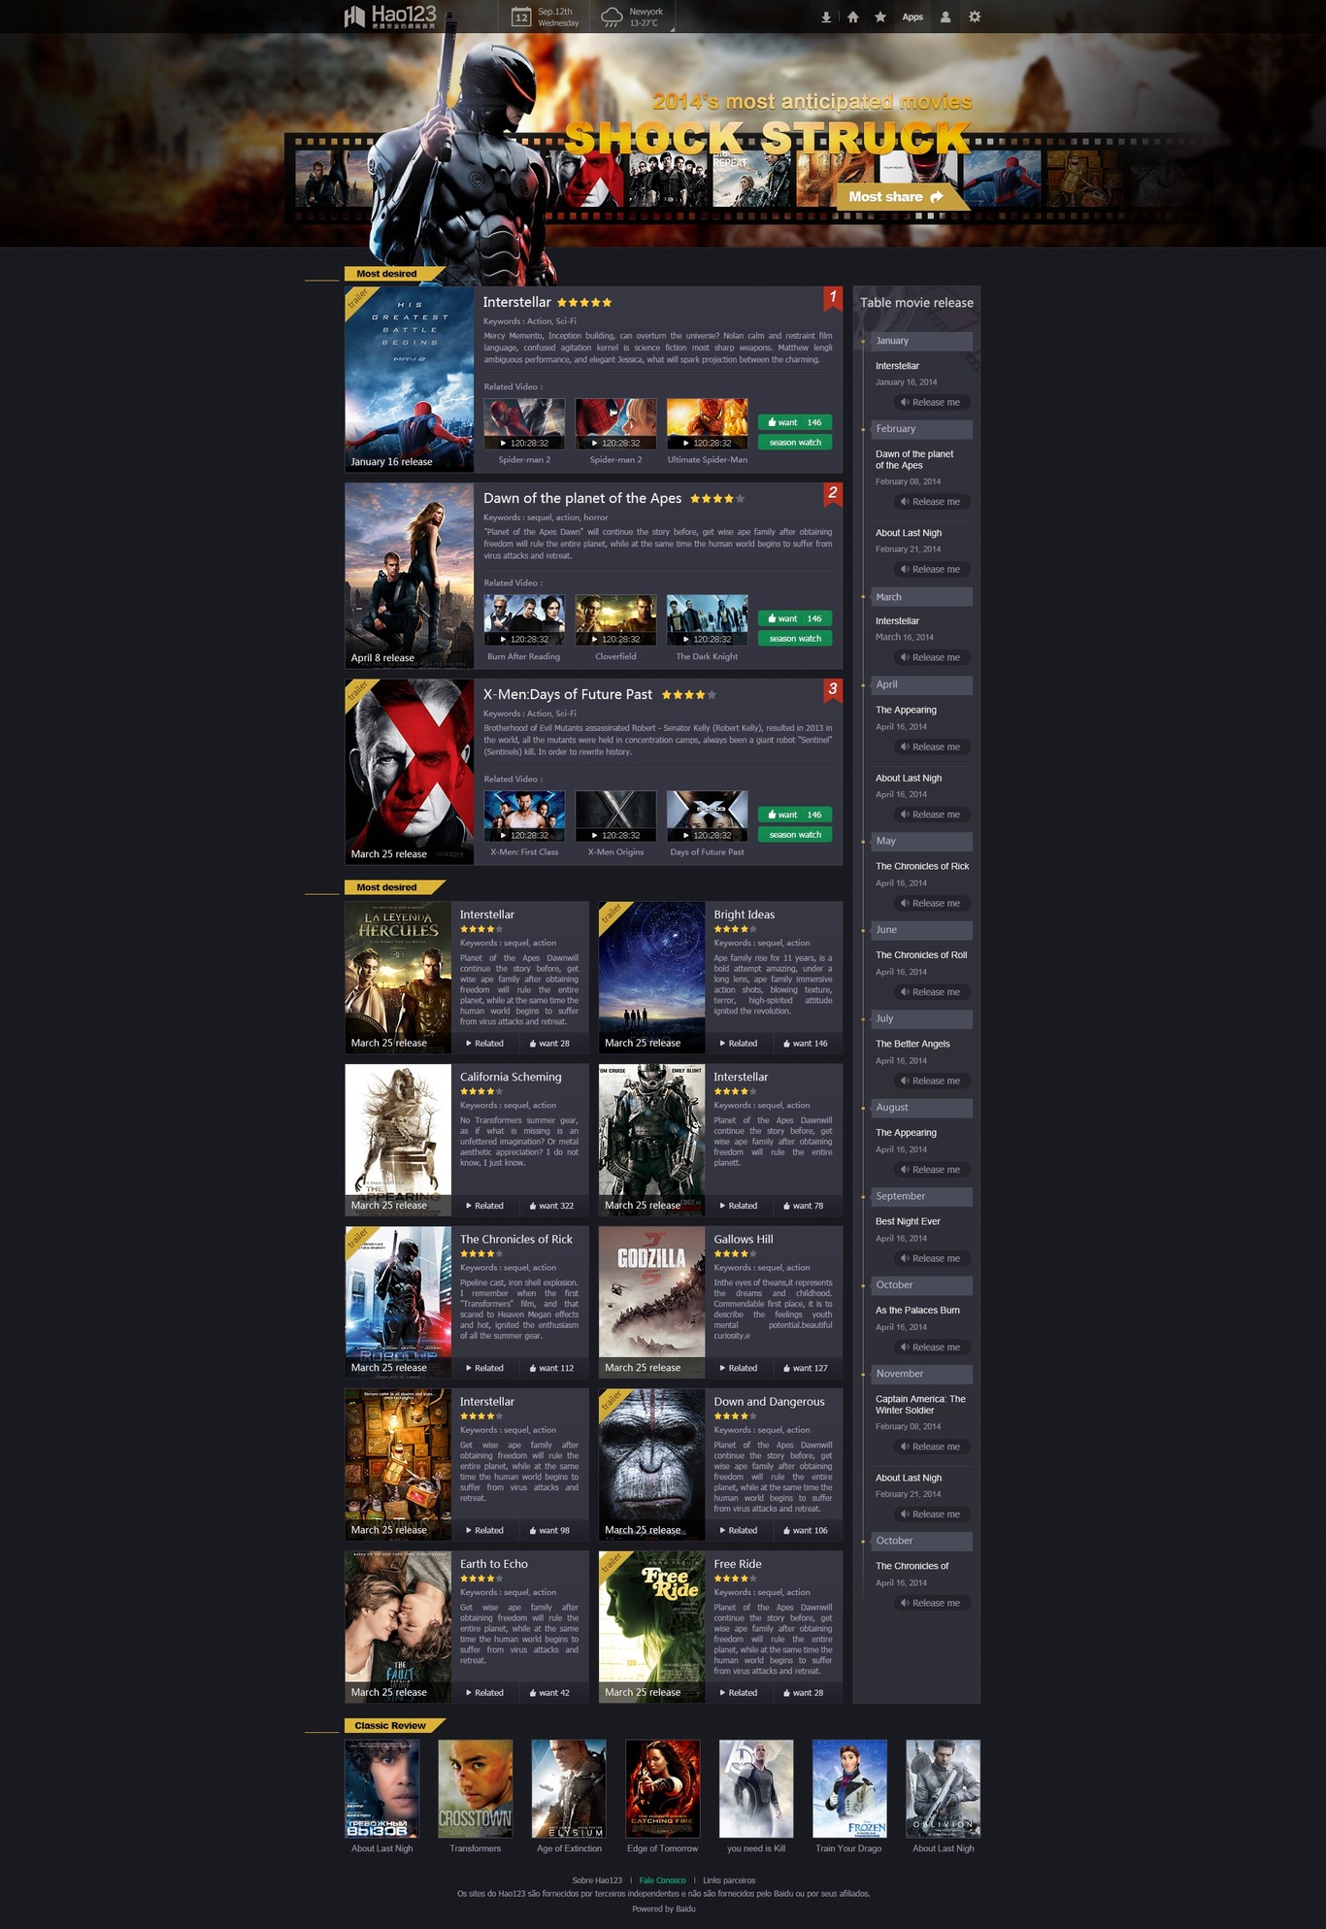Click Related on Gallows Hill card
This screenshot has height=1929, width=1326.
pos(737,1368)
